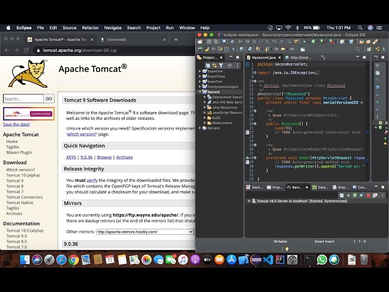Click the browser address bar URL

[x=80, y=50]
